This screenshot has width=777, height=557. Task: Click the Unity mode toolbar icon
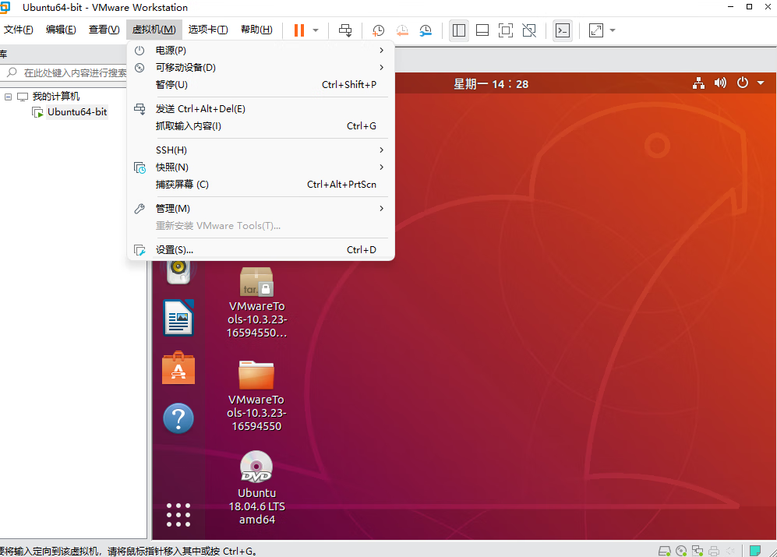(529, 30)
